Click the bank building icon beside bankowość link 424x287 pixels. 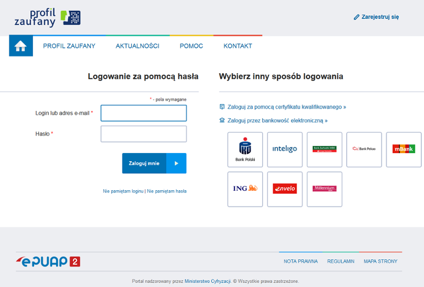tap(222, 120)
